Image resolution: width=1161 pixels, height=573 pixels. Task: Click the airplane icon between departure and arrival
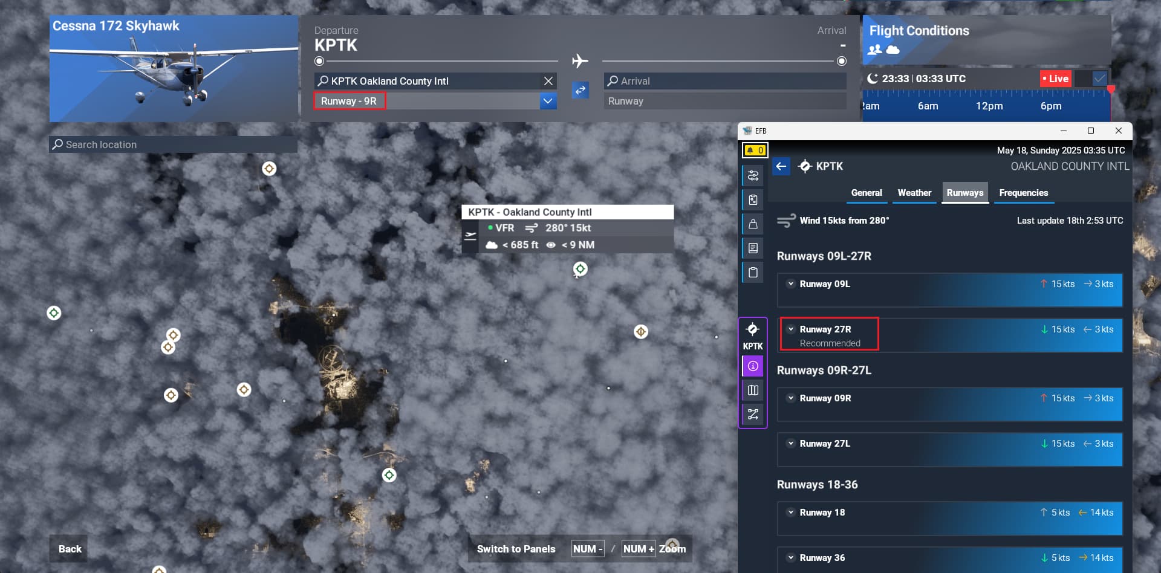[x=580, y=61]
